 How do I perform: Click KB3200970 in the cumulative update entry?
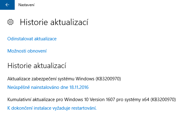tap(163, 100)
